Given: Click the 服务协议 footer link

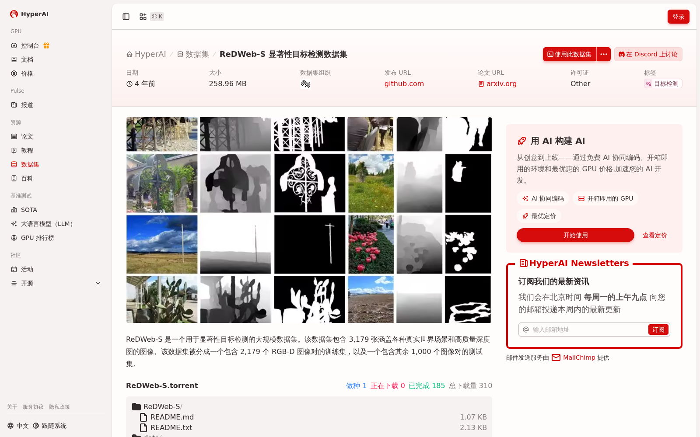Looking at the screenshot, I should 33,407.
